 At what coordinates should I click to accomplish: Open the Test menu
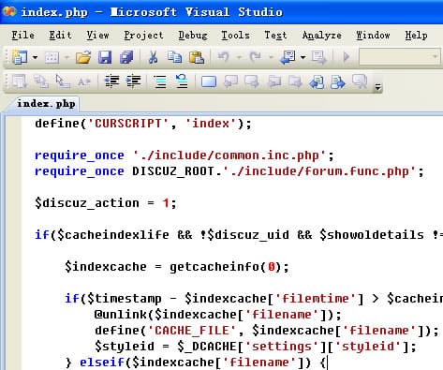275,35
